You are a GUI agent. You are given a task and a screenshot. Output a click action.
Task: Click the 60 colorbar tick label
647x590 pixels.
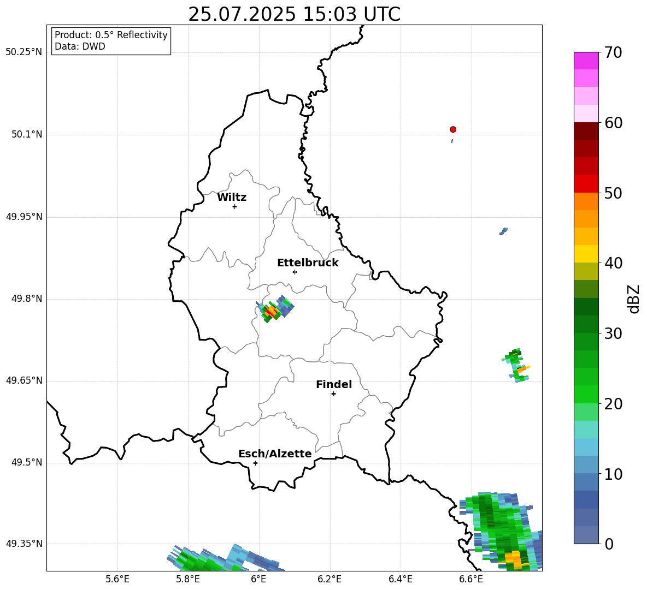click(x=613, y=123)
